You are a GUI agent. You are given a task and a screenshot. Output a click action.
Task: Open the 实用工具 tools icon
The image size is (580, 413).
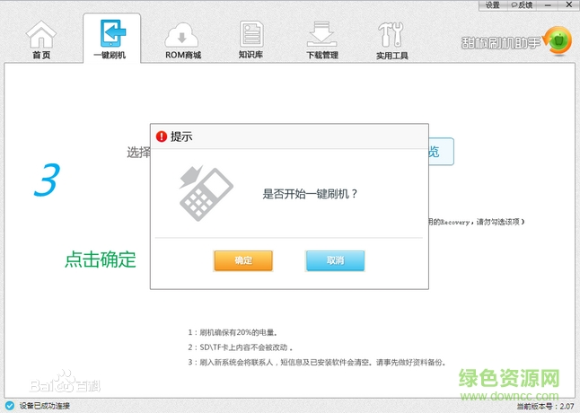coord(391,34)
